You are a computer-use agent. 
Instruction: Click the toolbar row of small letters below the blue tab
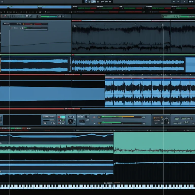point(18,12)
